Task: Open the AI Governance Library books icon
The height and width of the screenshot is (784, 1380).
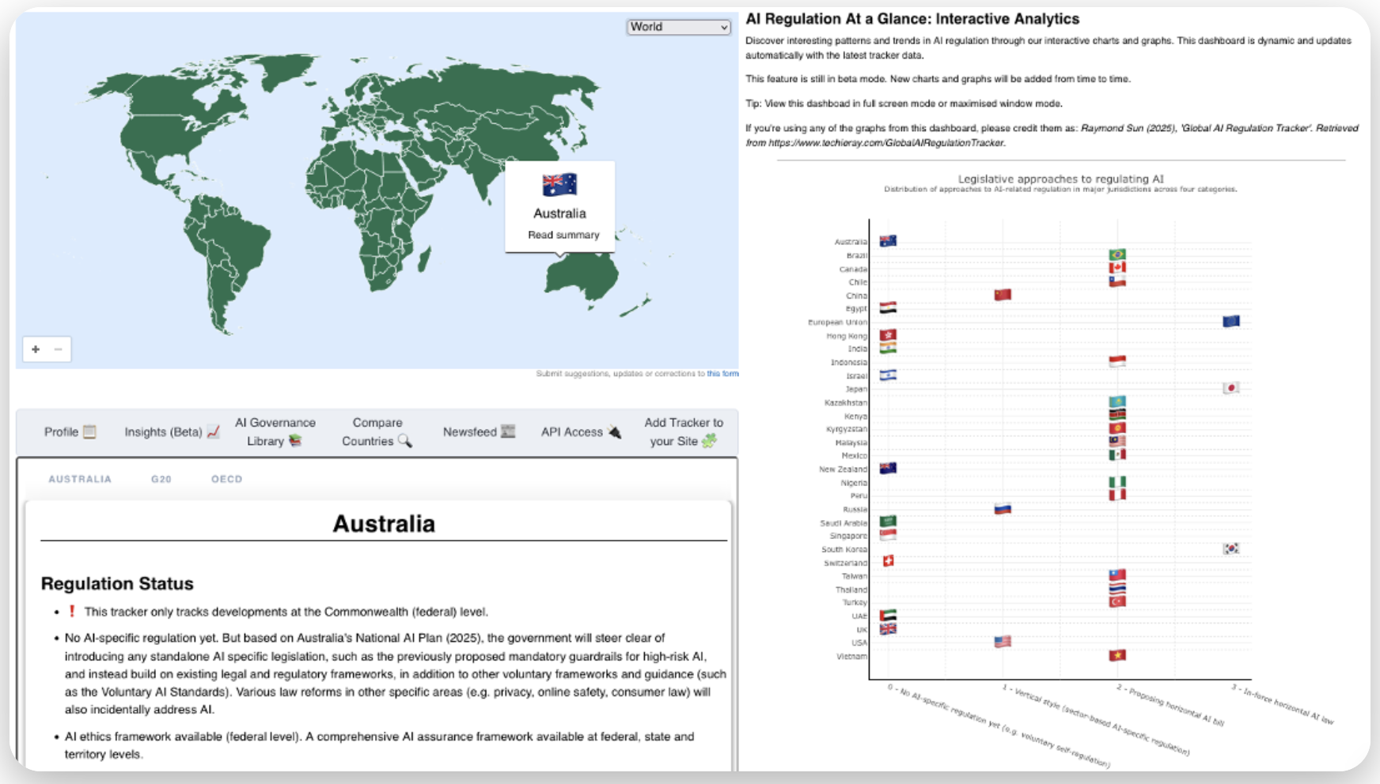Action: click(x=294, y=441)
